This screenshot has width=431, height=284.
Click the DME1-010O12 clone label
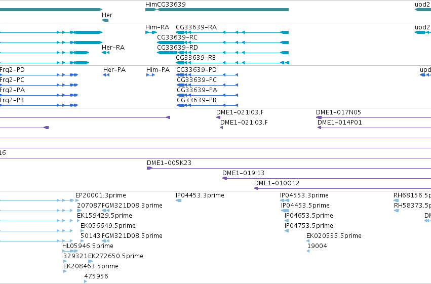(x=277, y=183)
